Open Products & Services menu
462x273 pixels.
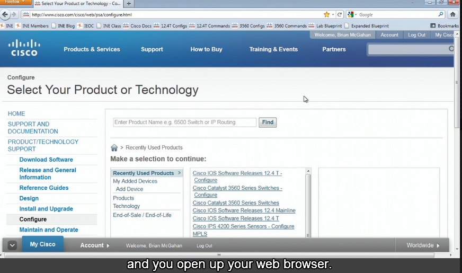click(92, 49)
